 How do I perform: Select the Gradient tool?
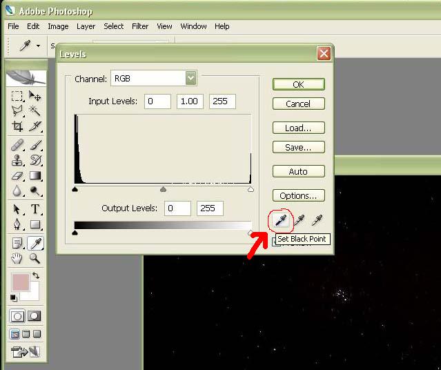coord(35,175)
